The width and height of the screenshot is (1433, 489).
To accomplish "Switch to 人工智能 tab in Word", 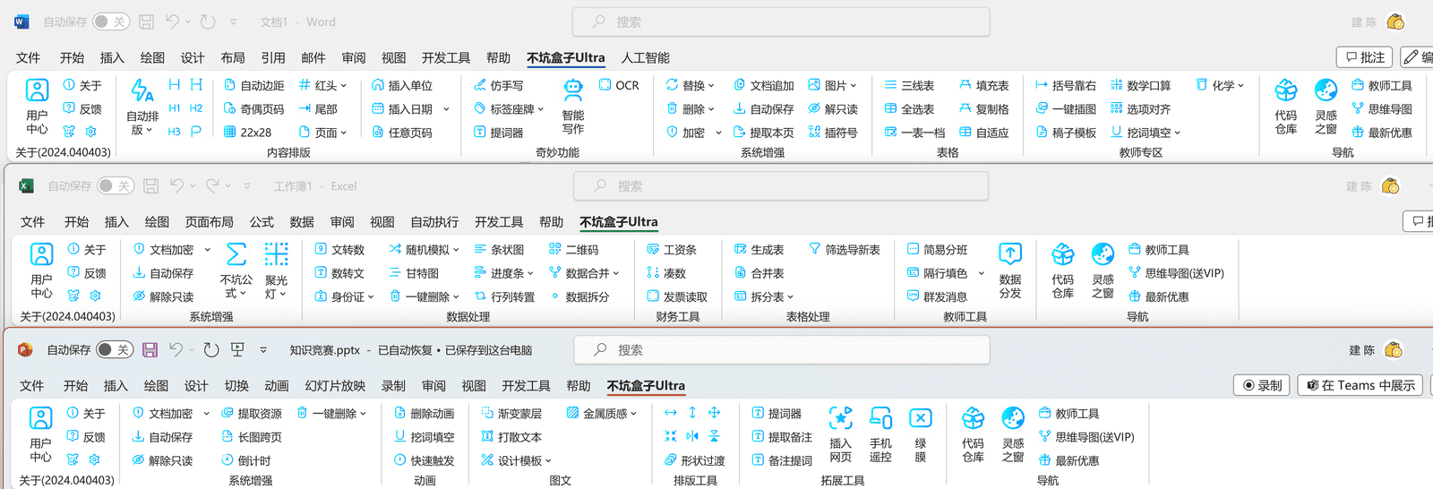I will [645, 58].
